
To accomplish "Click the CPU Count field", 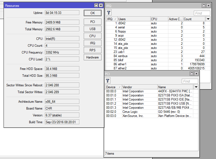I will (x=62, y=46).
